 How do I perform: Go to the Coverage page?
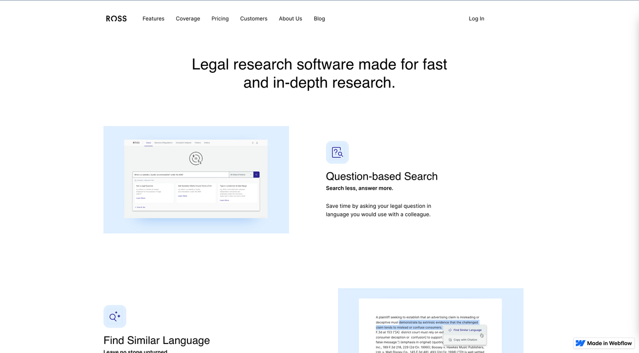188,19
